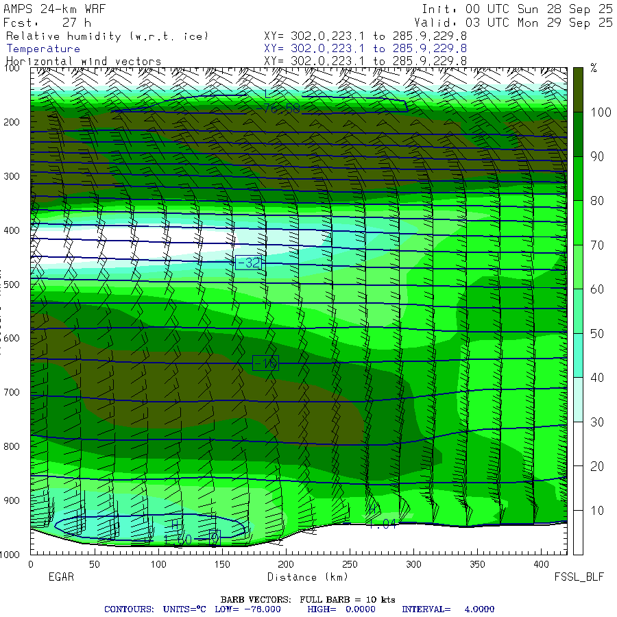Click the 'CONTOURS: UNITS=°C' caption text
617x617 pixels.
coord(155,609)
